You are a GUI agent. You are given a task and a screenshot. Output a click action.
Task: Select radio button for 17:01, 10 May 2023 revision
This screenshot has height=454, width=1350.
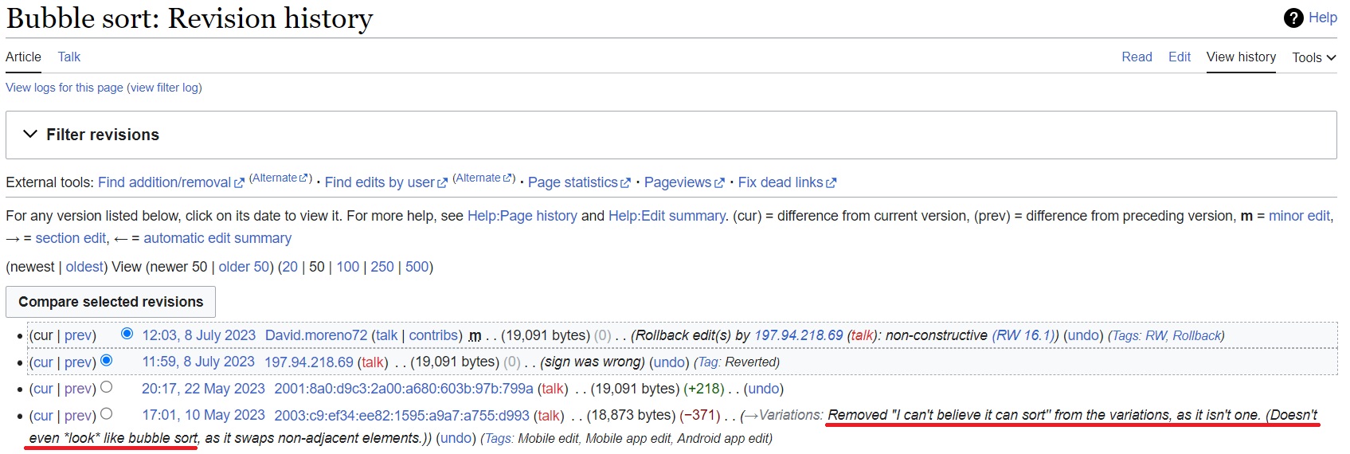point(106,413)
